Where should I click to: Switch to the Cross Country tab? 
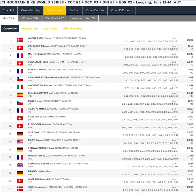30,10
